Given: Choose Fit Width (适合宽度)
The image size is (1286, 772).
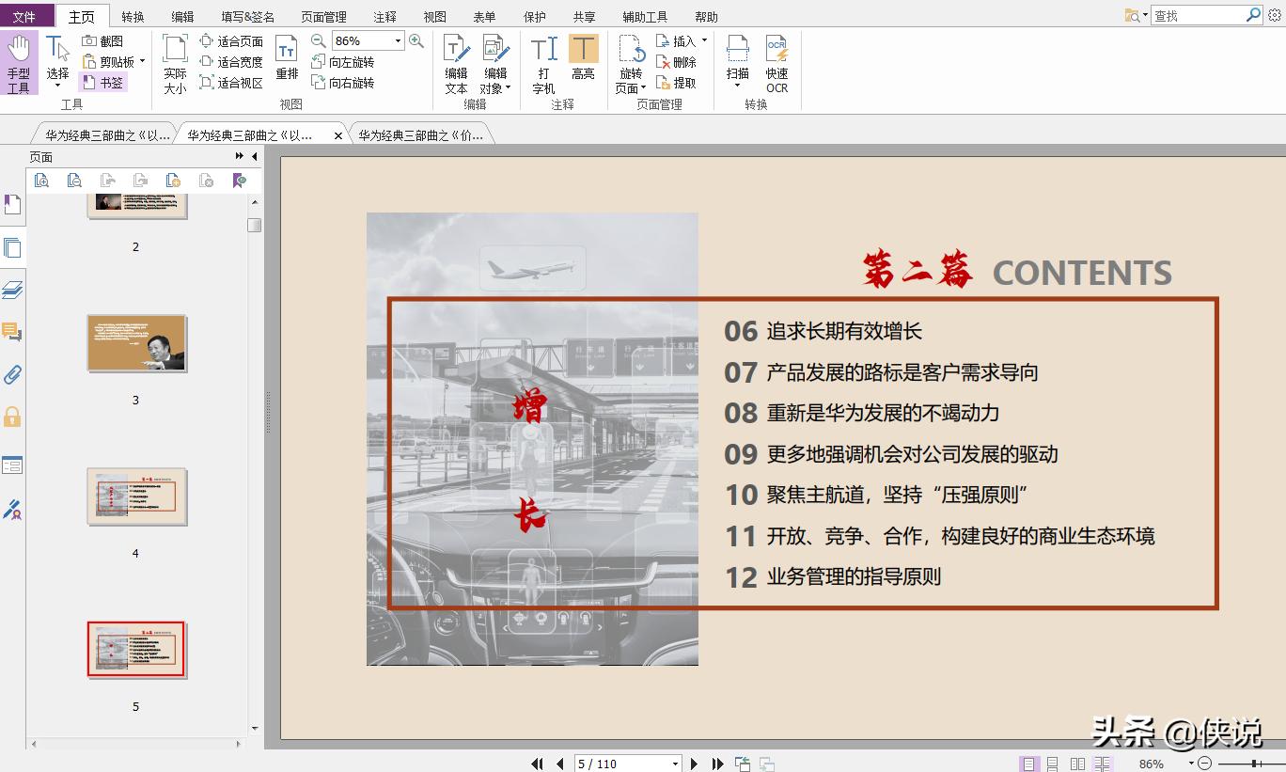Looking at the screenshot, I should 231,62.
